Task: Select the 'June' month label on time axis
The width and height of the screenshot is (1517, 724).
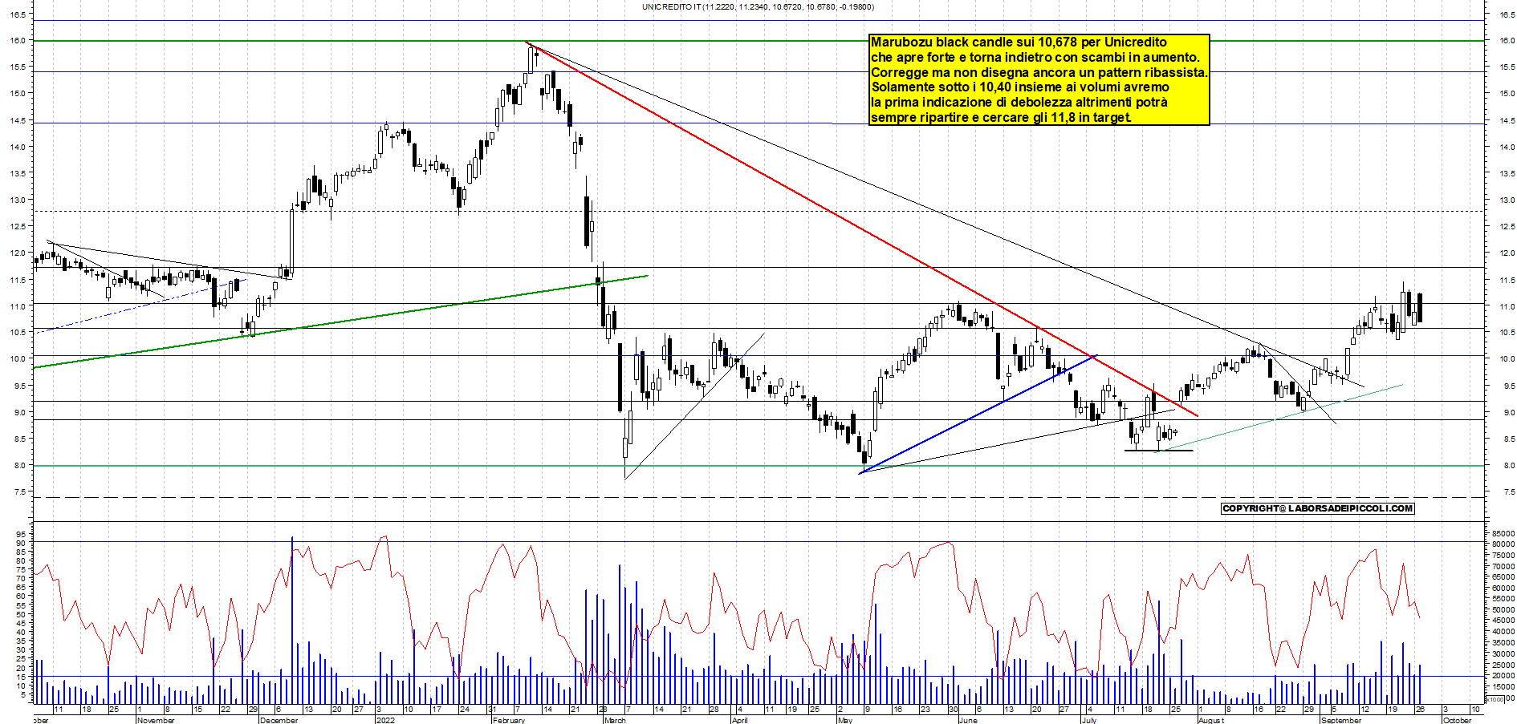Action: 968,720
